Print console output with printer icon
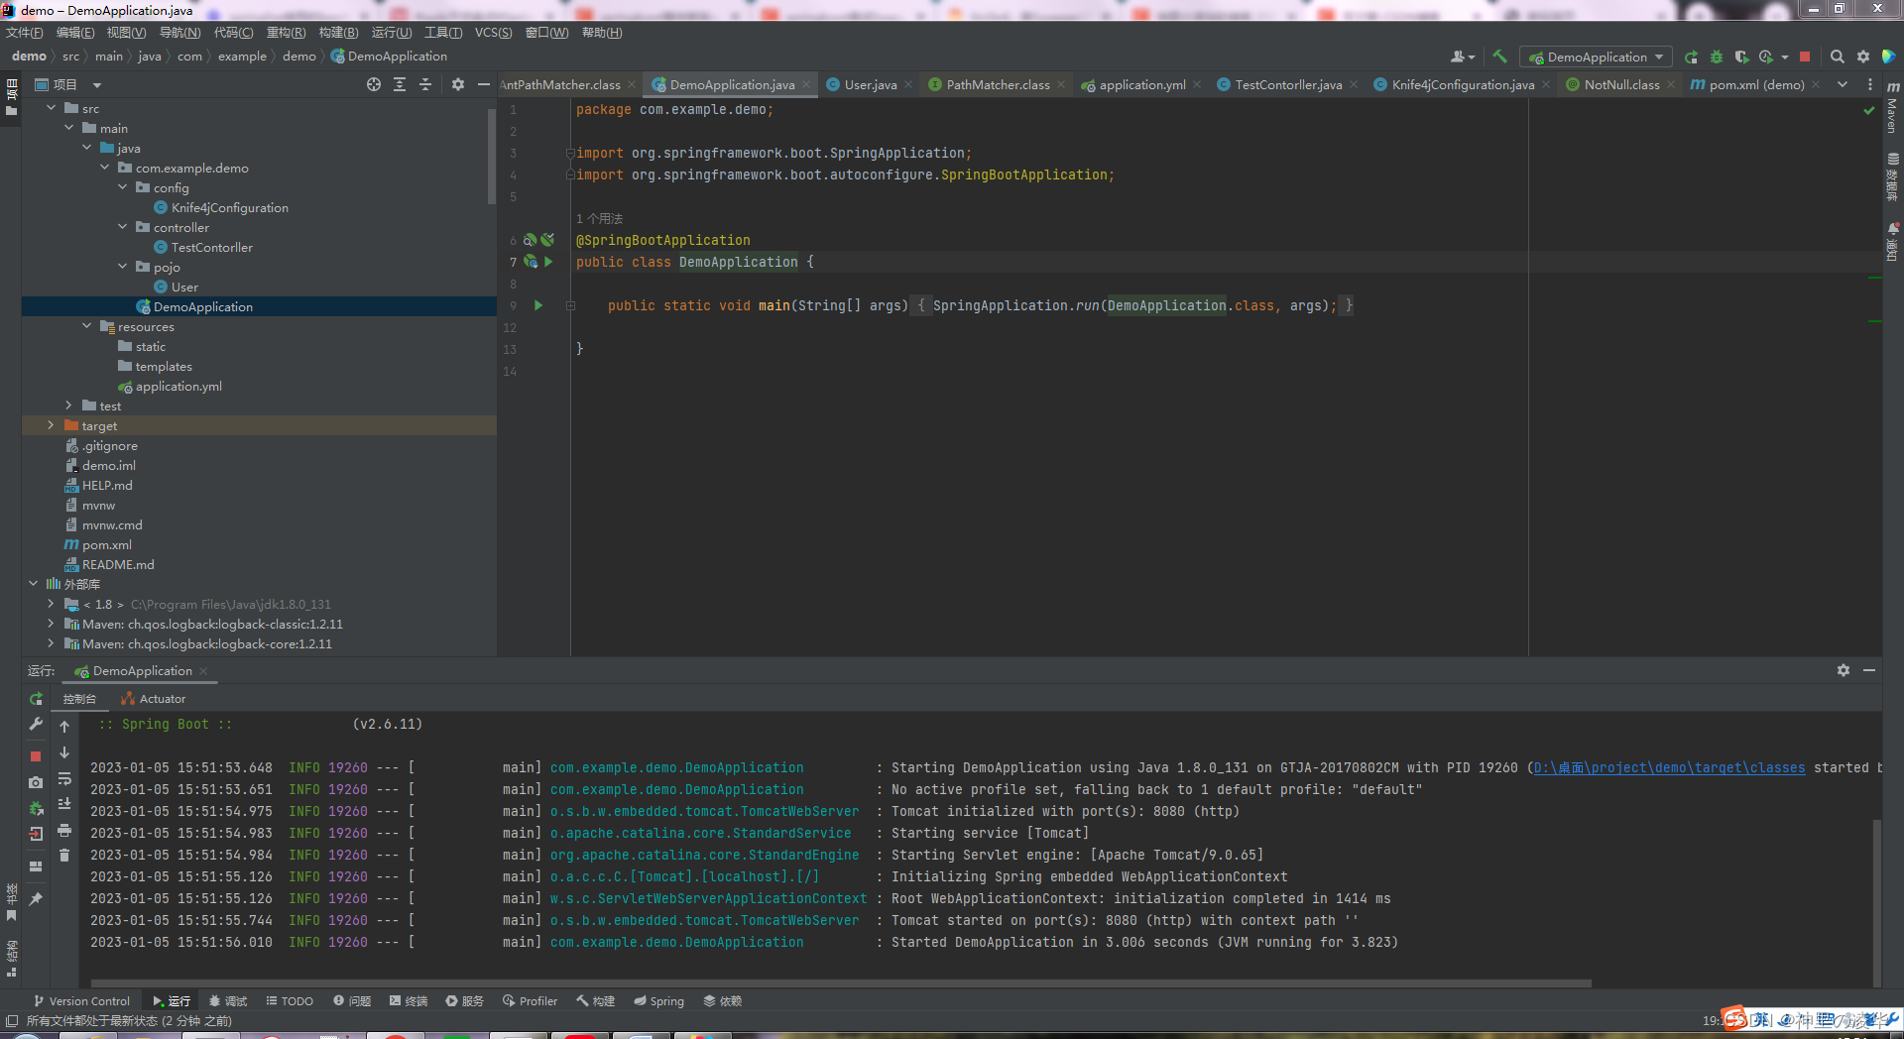The height and width of the screenshot is (1039, 1904). pos(64,830)
